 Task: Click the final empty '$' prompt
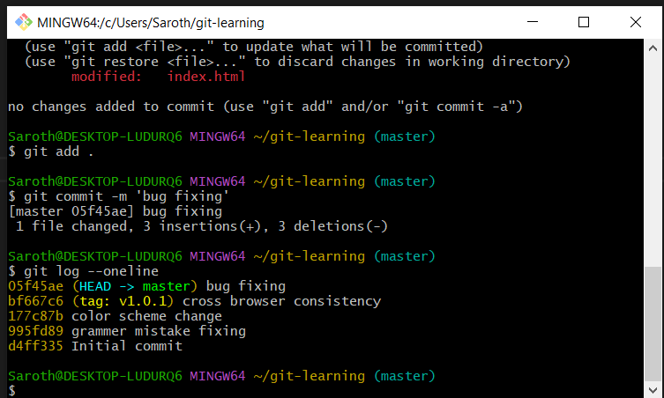pos(11,390)
